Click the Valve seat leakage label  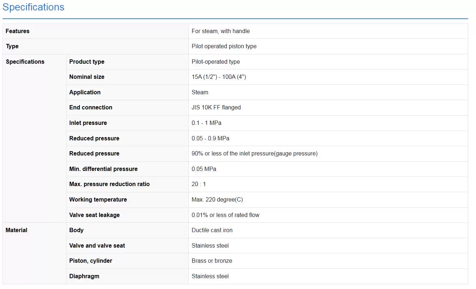click(x=94, y=215)
